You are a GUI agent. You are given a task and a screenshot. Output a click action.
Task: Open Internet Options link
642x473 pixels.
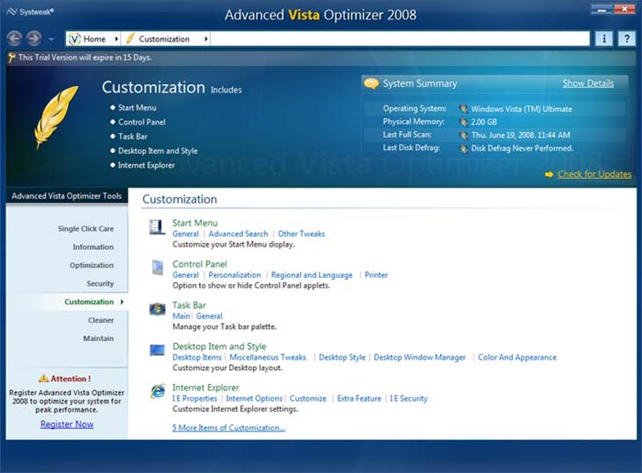[x=254, y=399]
